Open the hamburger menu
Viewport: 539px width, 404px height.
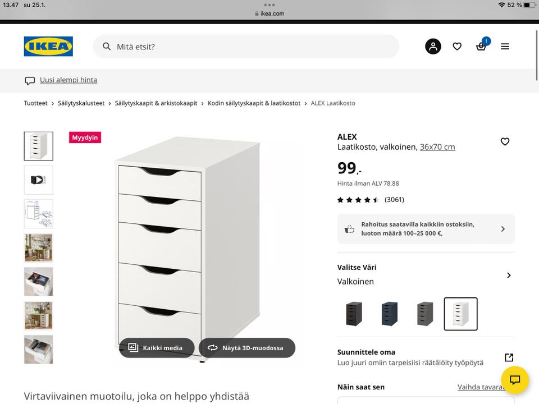[505, 47]
